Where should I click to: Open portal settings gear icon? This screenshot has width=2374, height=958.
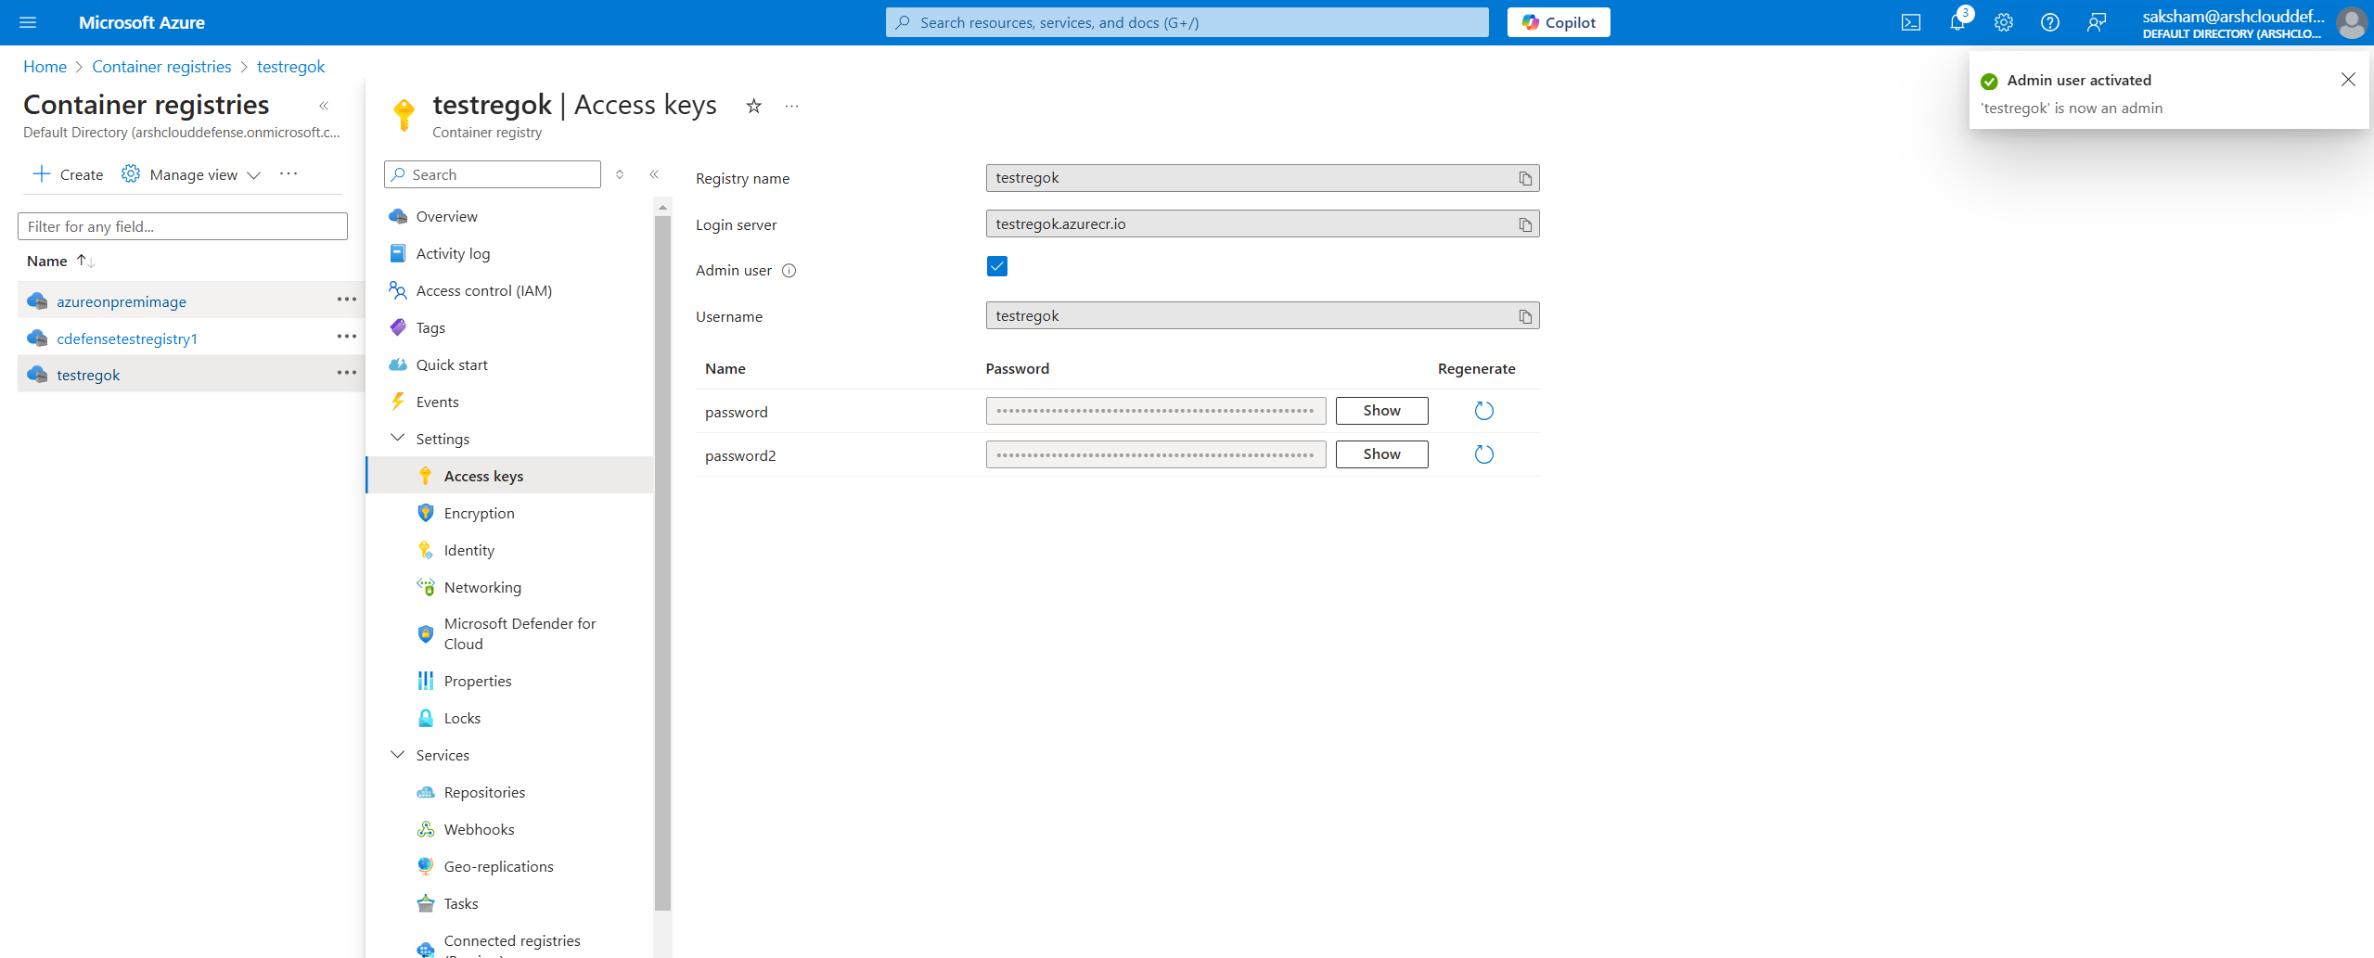click(2004, 22)
